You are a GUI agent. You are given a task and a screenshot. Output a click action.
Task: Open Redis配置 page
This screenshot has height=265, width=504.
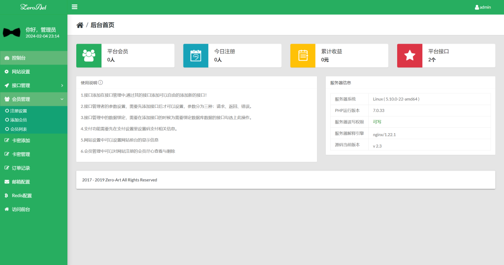click(x=34, y=195)
